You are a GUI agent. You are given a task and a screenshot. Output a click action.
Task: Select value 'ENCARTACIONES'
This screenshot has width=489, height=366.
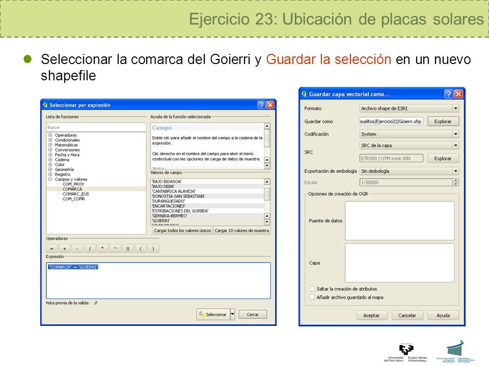pyautogui.click(x=207, y=206)
